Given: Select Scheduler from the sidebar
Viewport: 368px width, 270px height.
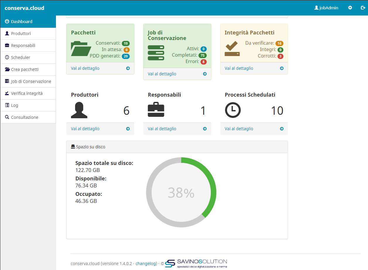Looking at the screenshot, I should (x=20, y=58).
